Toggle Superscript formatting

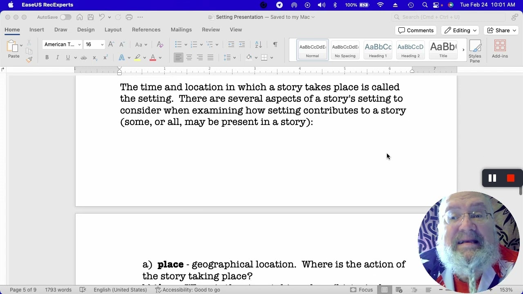(x=105, y=58)
